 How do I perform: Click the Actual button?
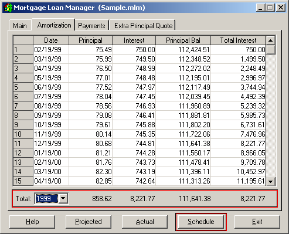coord(145,222)
